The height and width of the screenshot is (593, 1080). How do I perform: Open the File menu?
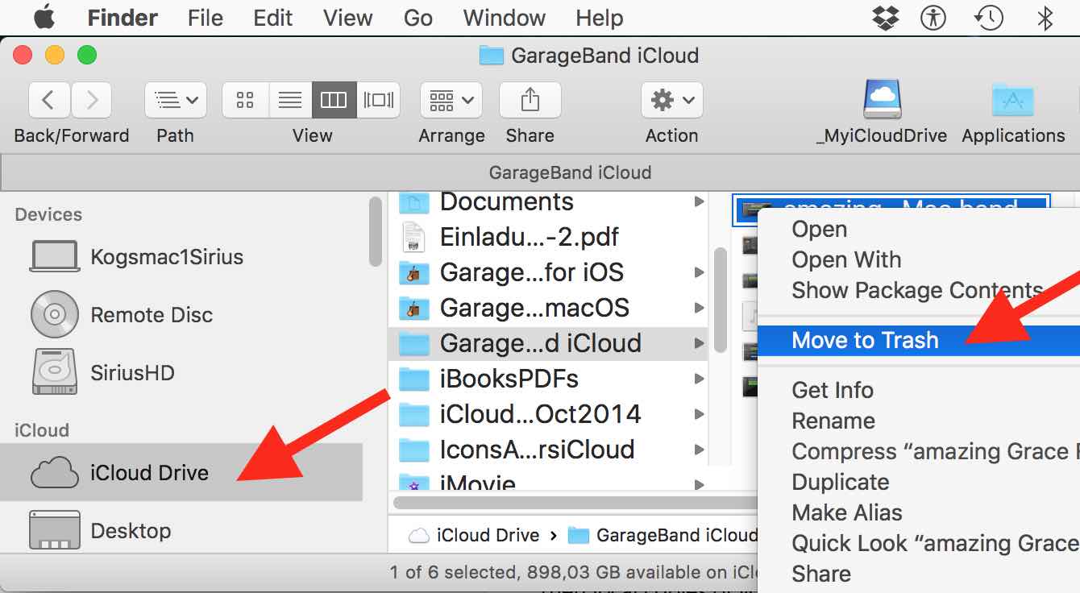point(206,18)
